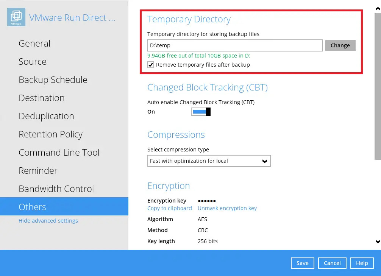Select Destination in the sidebar
Screen dimensions: 381x276
[x=42, y=98]
